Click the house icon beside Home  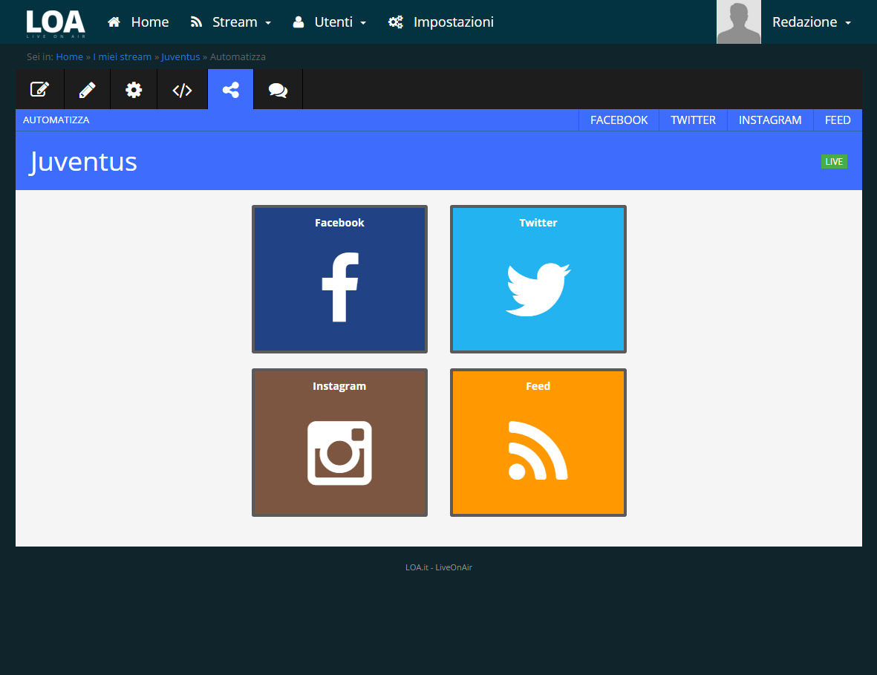pyautogui.click(x=114, y=22)
